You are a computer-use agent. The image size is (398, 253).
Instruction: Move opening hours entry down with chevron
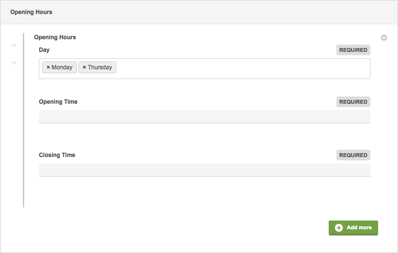pos(14,63)
